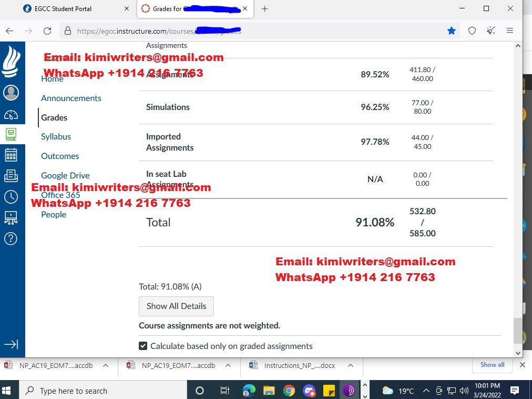
Task: Click the volume speaker tray icon
Action: click(464, 391)
